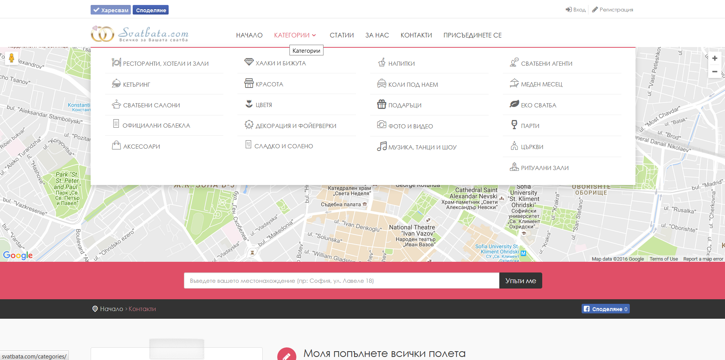Expand the КАТЕГОРИИ dropdown chevron
Viewport: 725px width, 360px height.
pyautogui.click(x=314, y=35)
